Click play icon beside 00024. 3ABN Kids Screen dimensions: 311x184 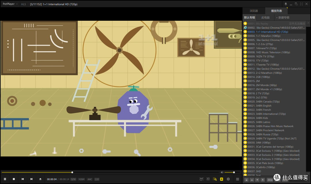pos(245,118)
